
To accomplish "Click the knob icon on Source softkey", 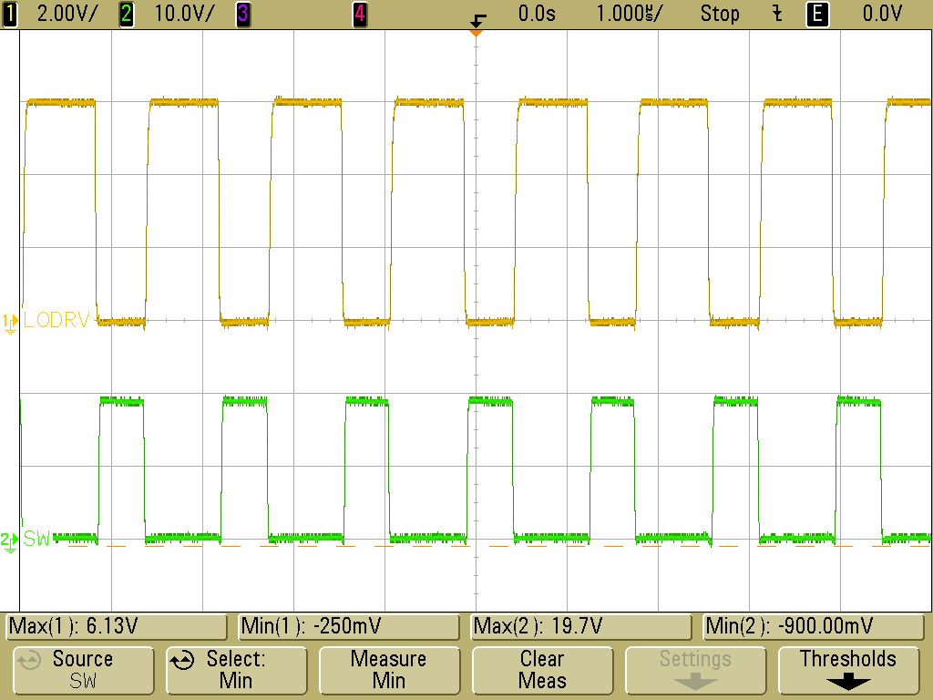I will (28, 661).
